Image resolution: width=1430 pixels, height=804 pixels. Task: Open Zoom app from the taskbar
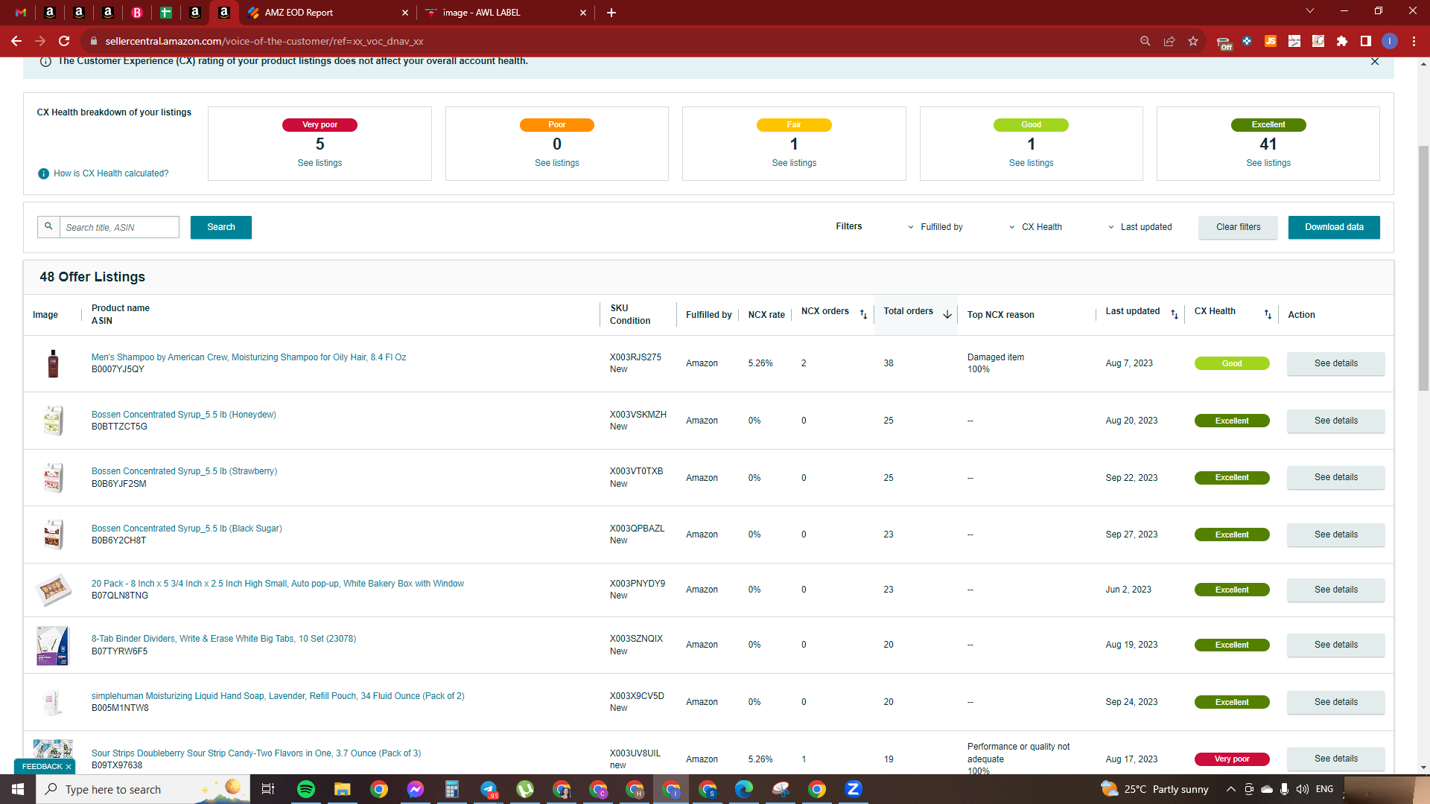pyautogui.click(x=854, y=789)
